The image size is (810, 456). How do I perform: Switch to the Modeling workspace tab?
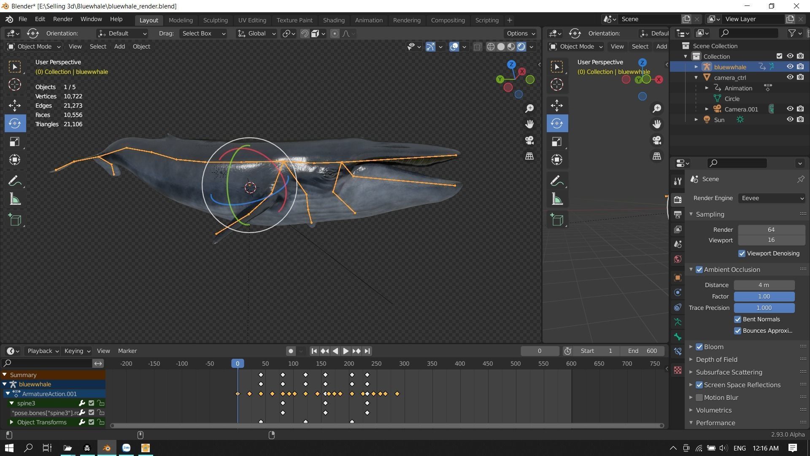(181, 20)
